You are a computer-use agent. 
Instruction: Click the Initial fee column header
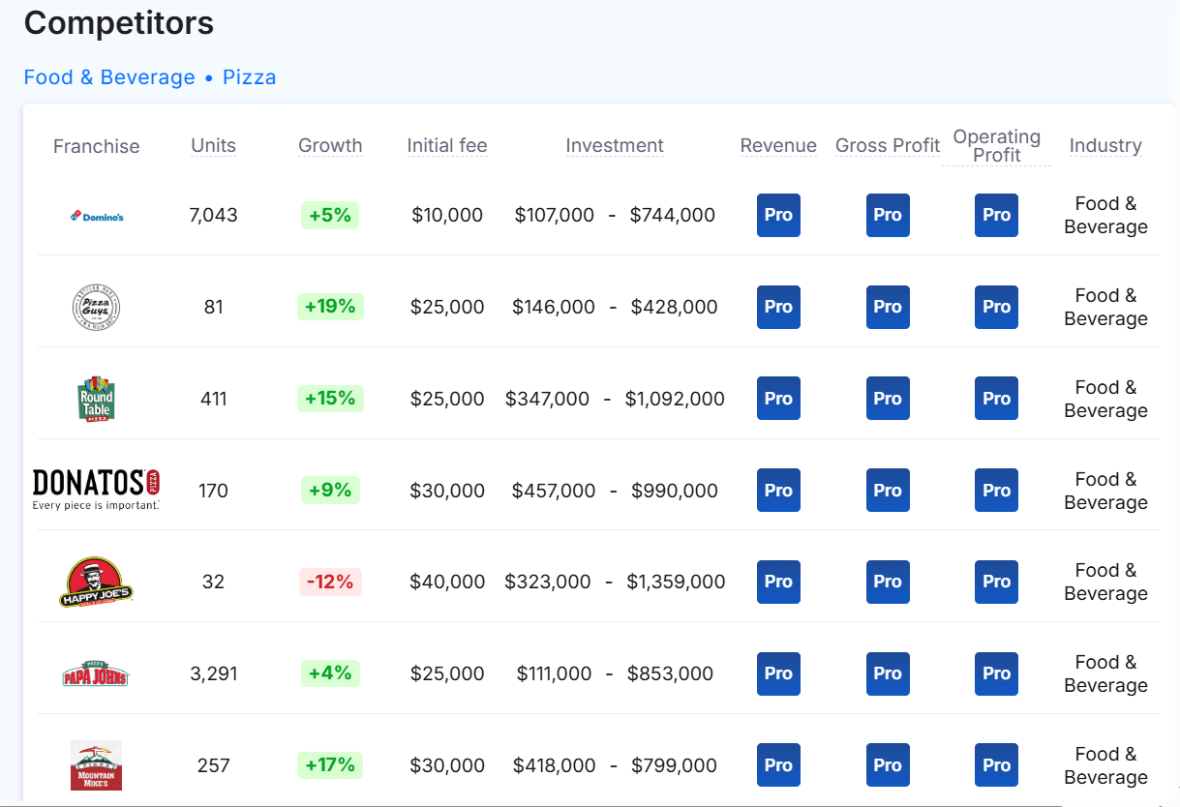447,145
